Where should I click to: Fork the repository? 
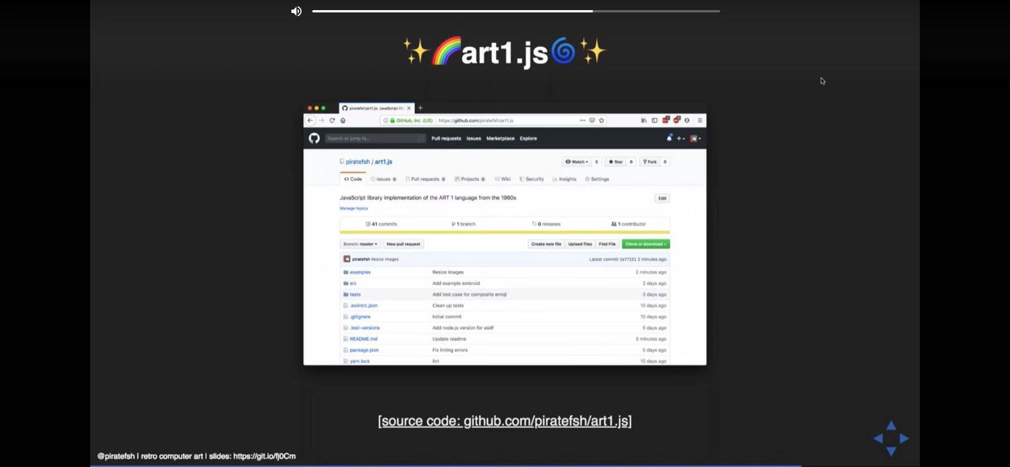tap(650, 162)
